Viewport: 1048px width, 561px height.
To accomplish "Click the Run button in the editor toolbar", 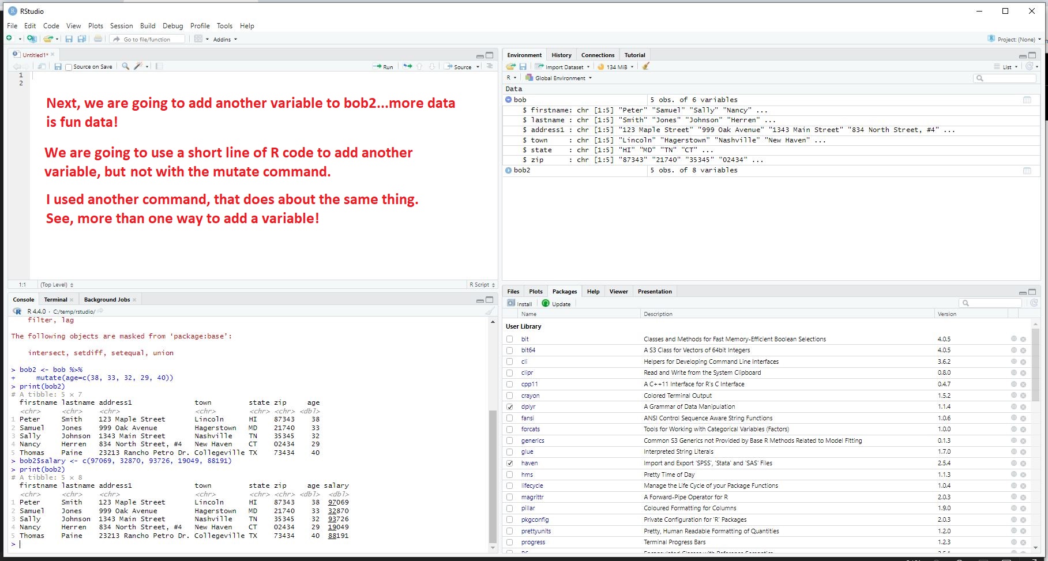I will [x=383, y=67].
